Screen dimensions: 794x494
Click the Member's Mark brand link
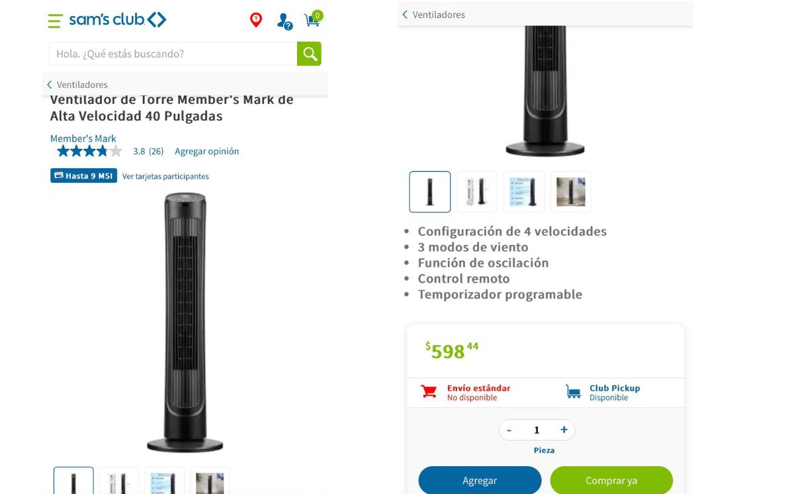coord(83,138)
